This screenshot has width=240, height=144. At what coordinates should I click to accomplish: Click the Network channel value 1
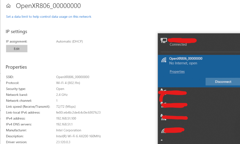click(x=57, y=101)
